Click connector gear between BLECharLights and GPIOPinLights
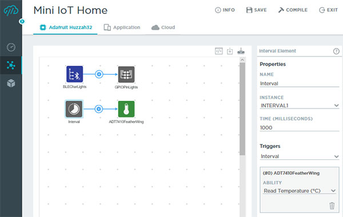Viewport: 343px width, 217px height. click(x=99, y=74)
